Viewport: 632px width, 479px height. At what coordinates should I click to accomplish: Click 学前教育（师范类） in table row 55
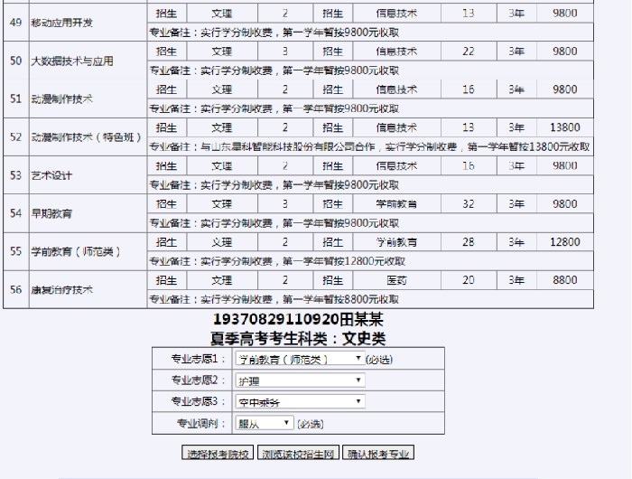[76, 251]
